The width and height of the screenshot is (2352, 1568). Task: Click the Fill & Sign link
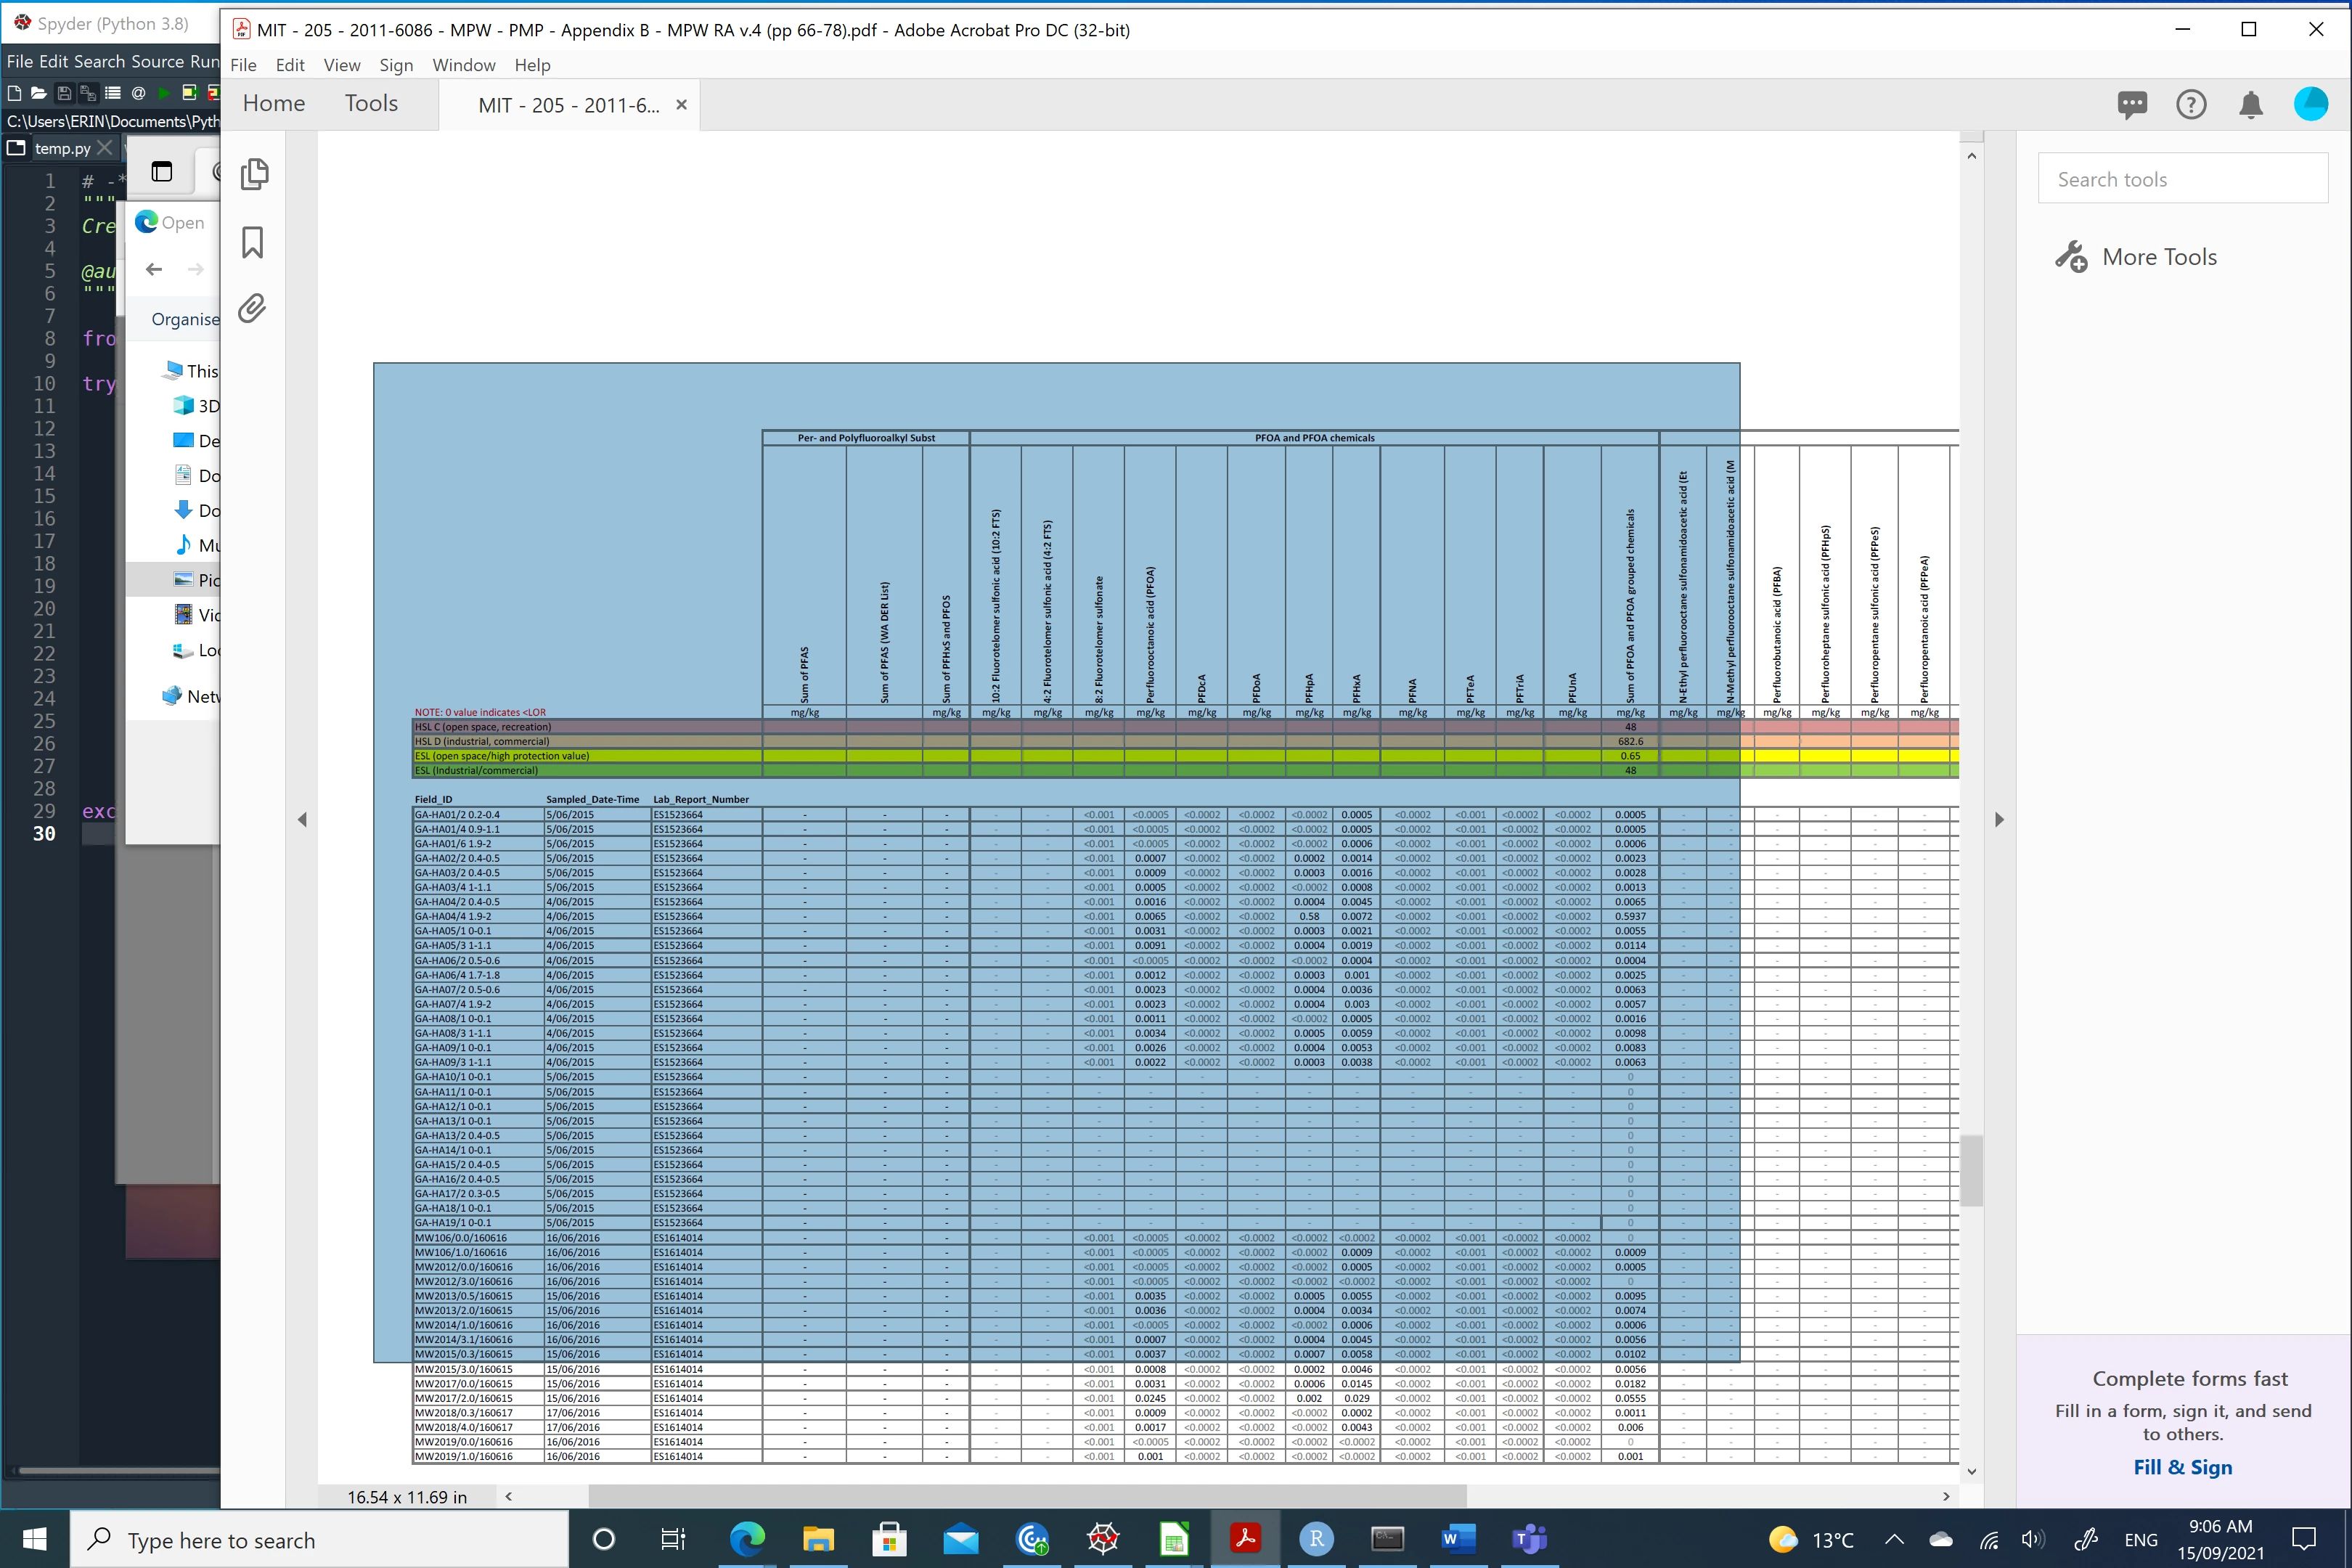click(x=2182, y=1467)
